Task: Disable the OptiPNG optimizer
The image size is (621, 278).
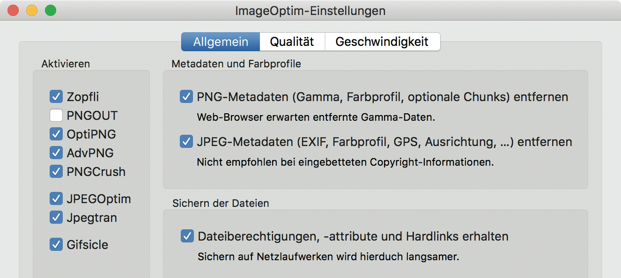Action: 56,134
